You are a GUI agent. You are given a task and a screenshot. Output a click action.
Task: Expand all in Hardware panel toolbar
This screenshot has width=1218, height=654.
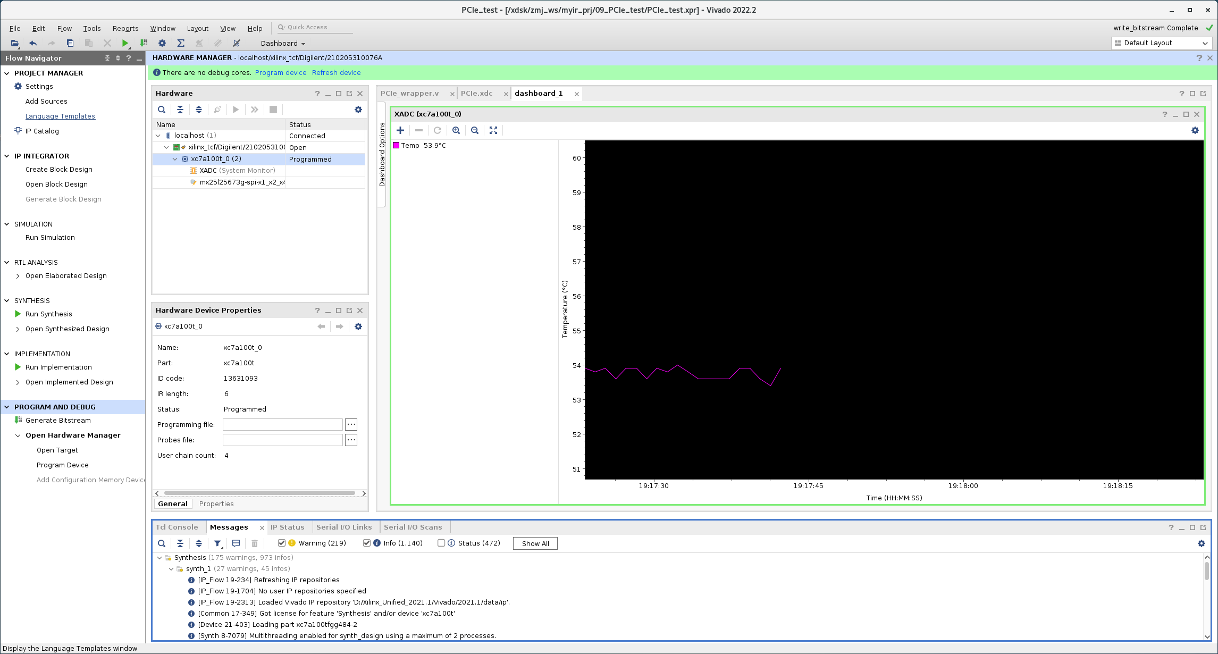pyautogui.click(x=199, y=110)
